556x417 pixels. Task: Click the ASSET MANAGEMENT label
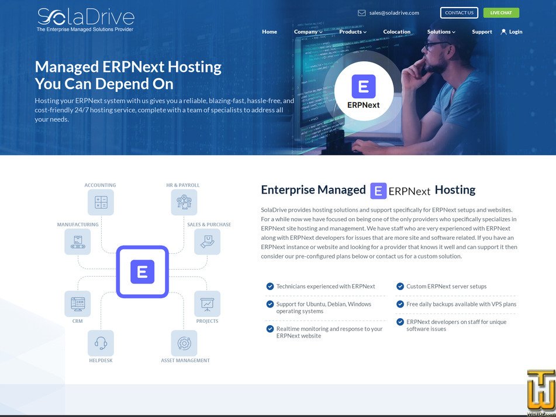pyautogui.click(x=185, y=360)
